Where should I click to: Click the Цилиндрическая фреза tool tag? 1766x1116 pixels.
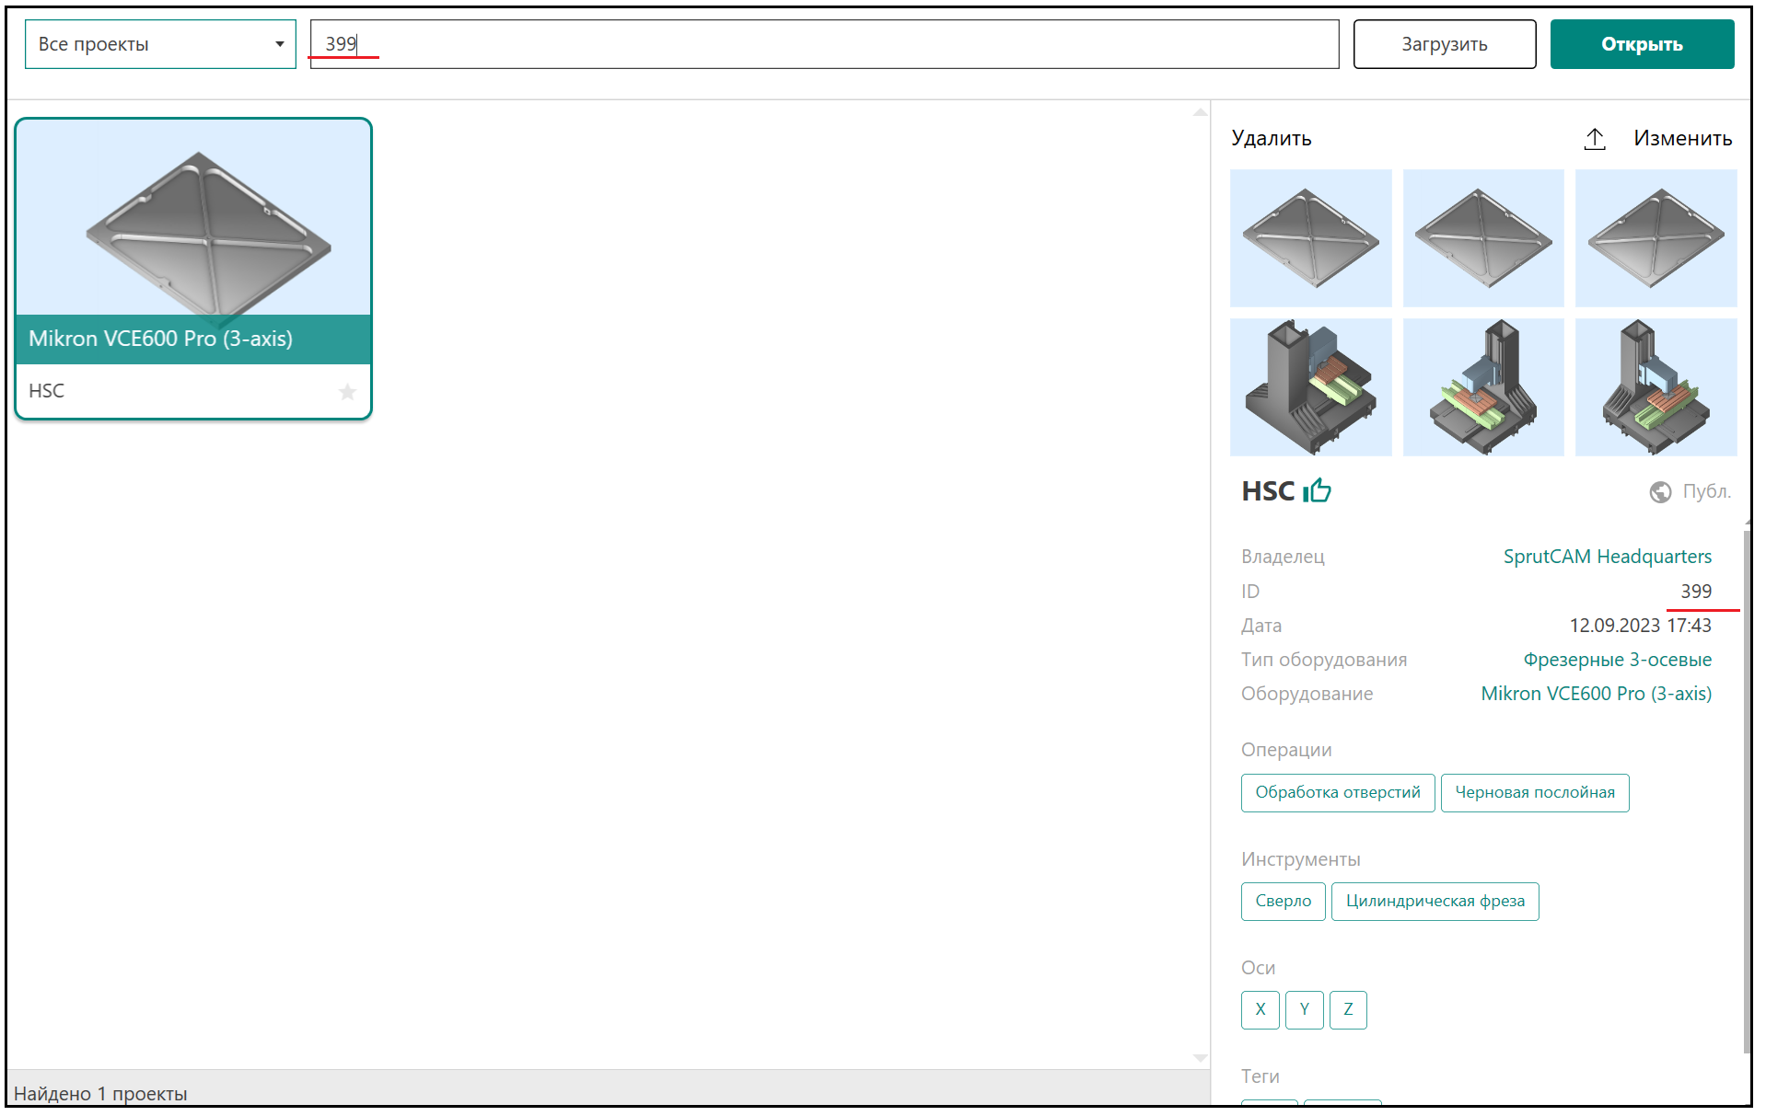pyautogui.click(x=1435, y=902)
